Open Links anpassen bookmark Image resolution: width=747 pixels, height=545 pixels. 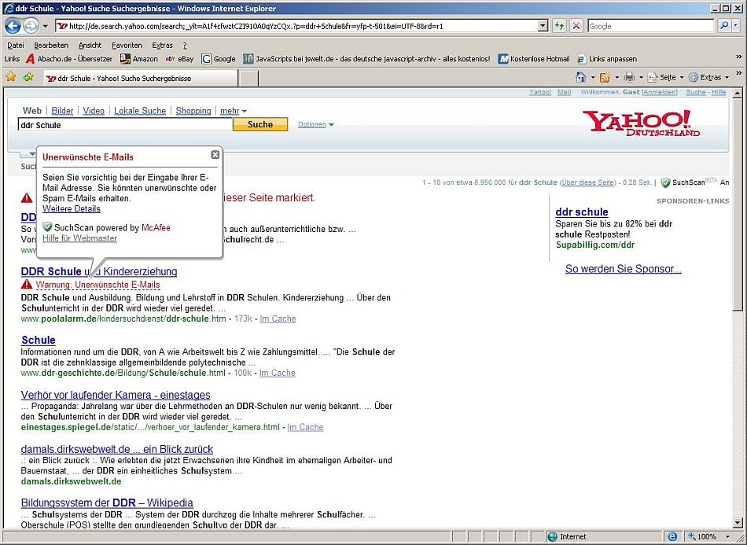coord(607,59)
